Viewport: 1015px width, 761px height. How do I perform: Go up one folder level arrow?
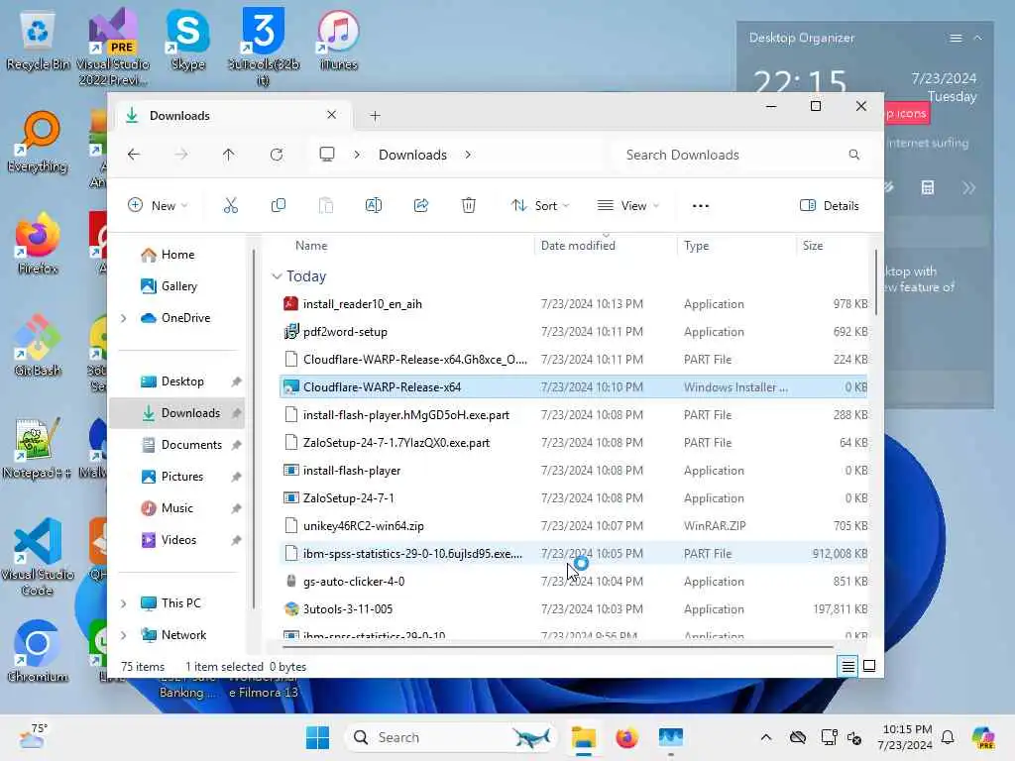[229, 155]
